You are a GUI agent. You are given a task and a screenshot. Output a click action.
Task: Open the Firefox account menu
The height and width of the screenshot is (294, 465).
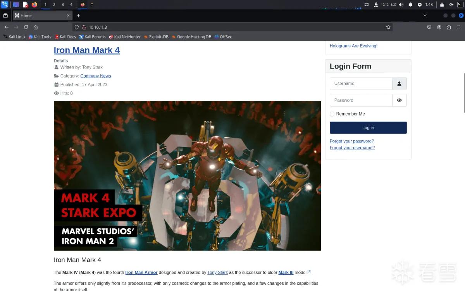click(x=439, y=27)
